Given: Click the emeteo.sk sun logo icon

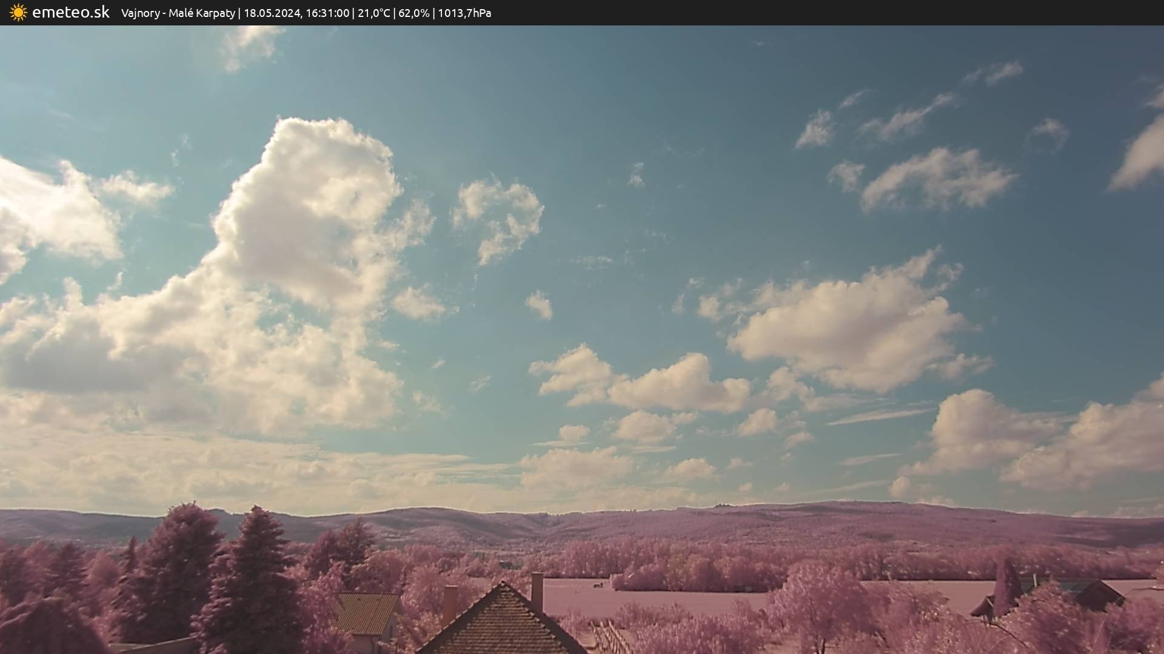Looking at the screenshot, I should coord(18,13).
